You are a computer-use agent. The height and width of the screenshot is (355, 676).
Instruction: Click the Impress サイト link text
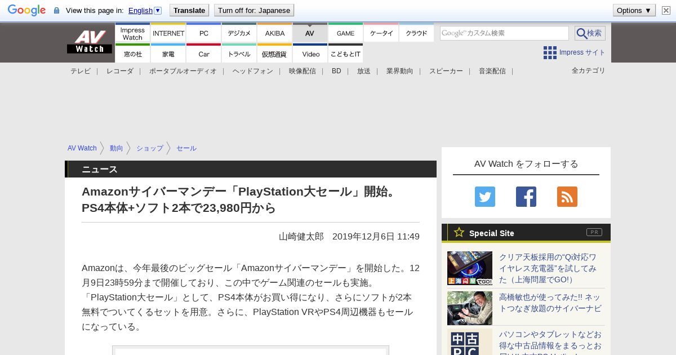[582, 52]
